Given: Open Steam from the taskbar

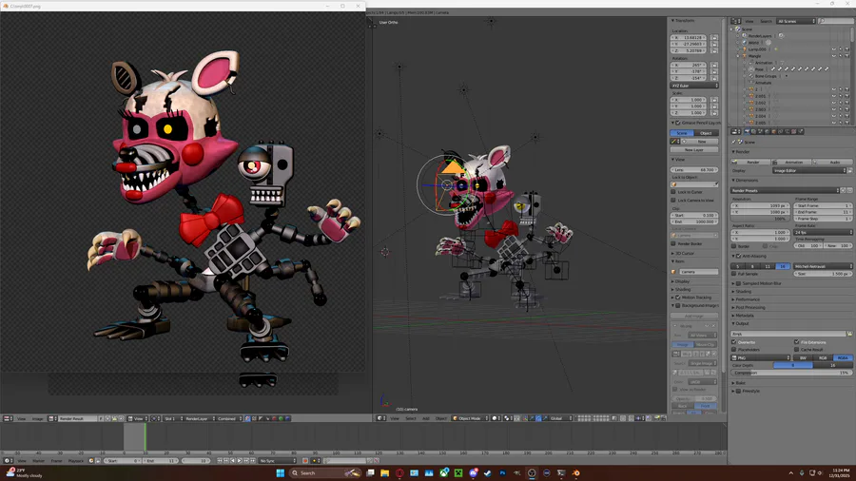Looking at the screenshot, I should 488,472.
